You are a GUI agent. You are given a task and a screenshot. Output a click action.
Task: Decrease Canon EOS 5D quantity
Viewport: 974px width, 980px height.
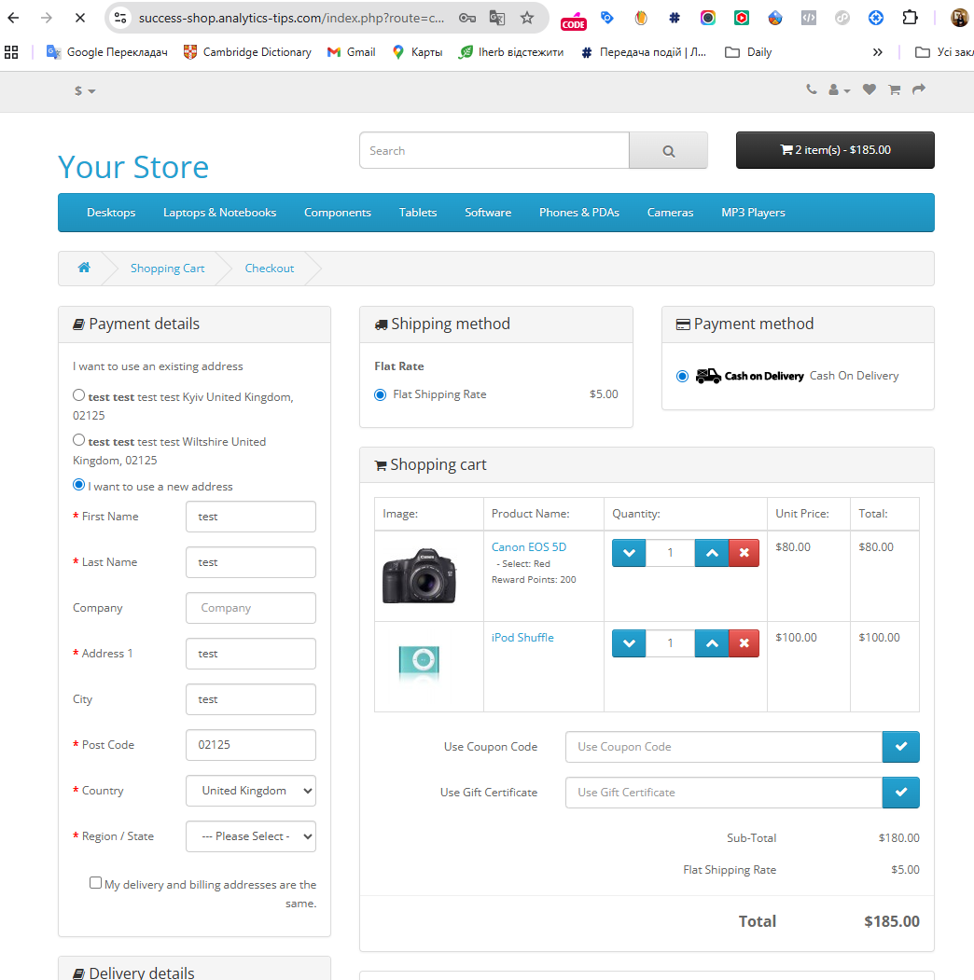(629, 553)
